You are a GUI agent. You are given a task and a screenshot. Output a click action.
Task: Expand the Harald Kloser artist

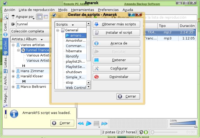[13, 76]
